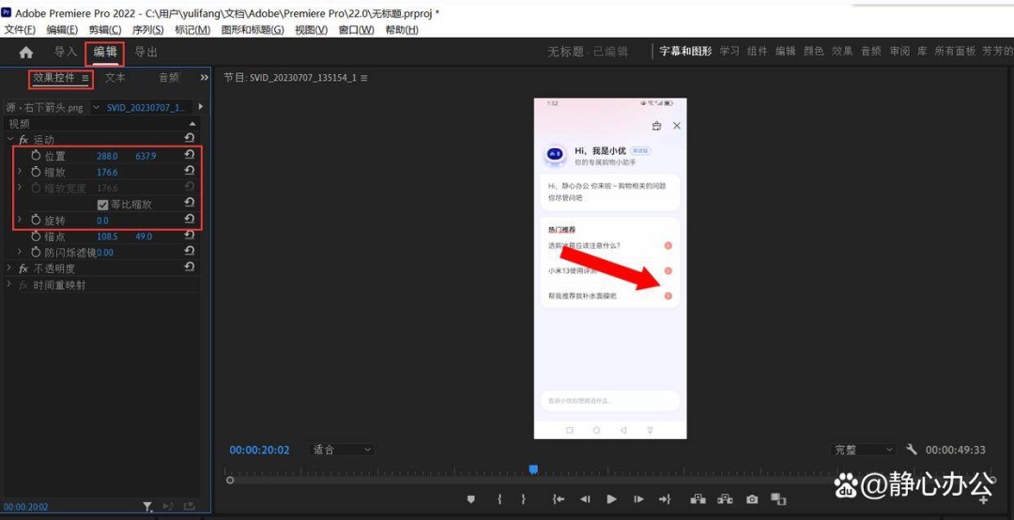Uncheck the Uniform Scale (等比缩放) checkbox
Image resolution: width=1014 pixels, height=520 pixels.
pyautogui.click(x=103, y=205)
